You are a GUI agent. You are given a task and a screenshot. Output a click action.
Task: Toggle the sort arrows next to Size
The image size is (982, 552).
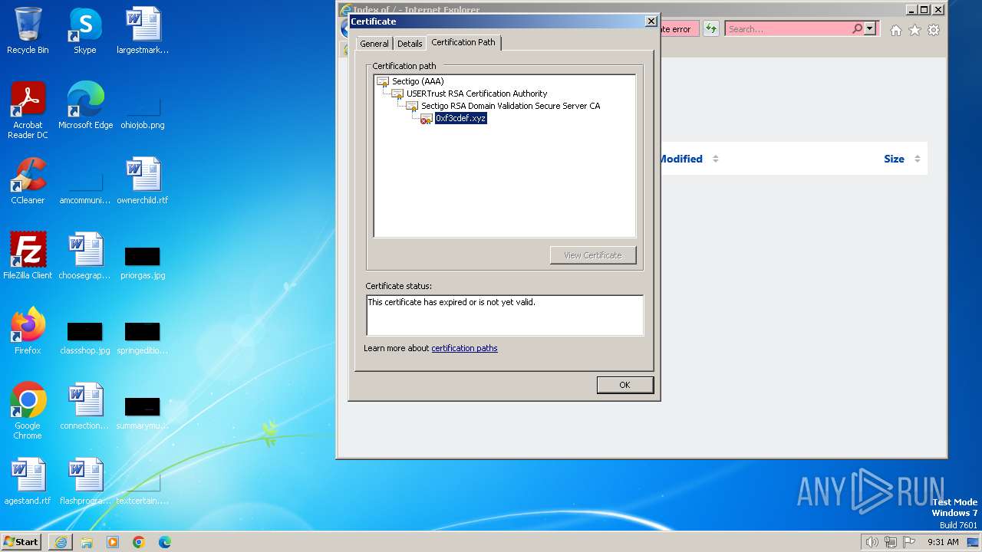[x=917, y=159]
